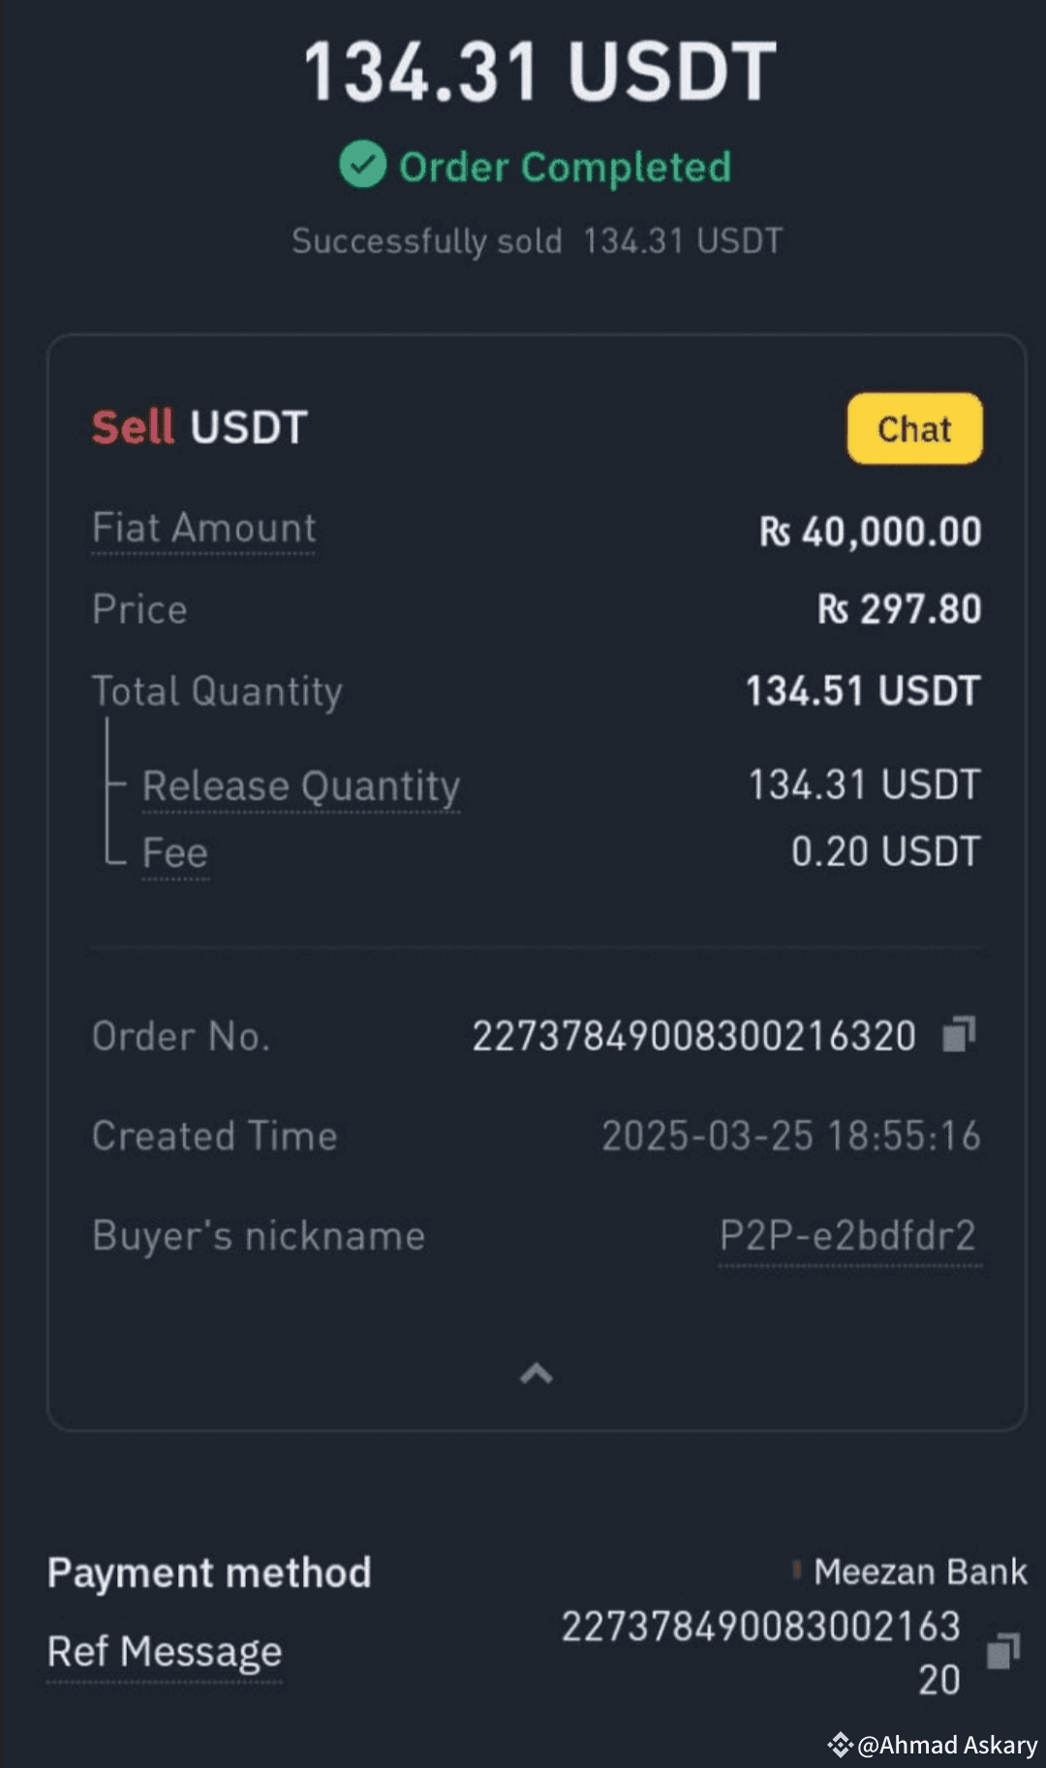This screenshot has width=1046, height=1768.
Task: Open Chat with the buyer
Action: tap(914, 429)
